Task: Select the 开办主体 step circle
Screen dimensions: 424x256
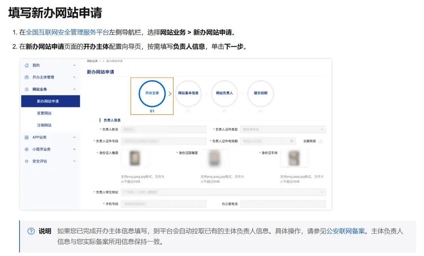Action: coord(152,93)
